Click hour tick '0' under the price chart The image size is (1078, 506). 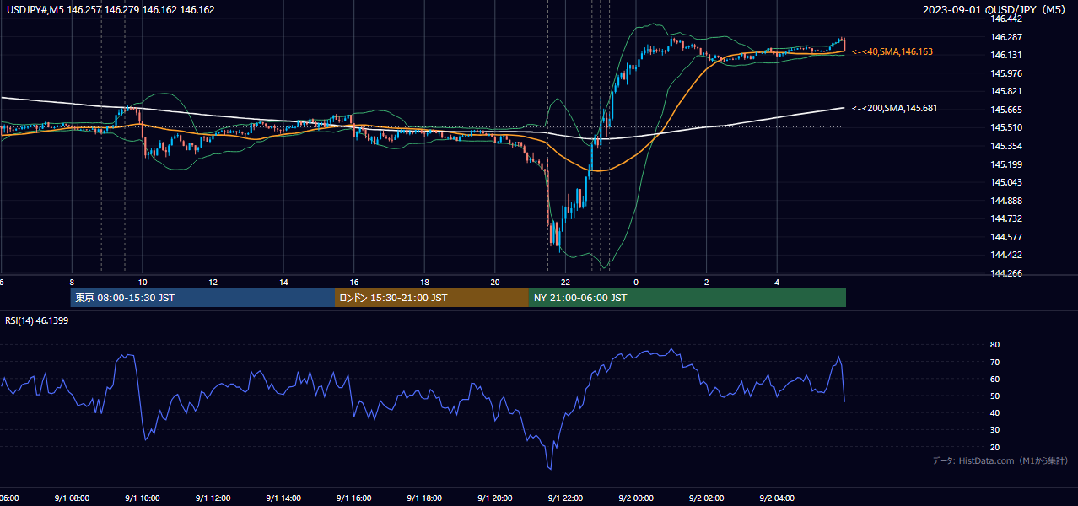click(636, 283)
